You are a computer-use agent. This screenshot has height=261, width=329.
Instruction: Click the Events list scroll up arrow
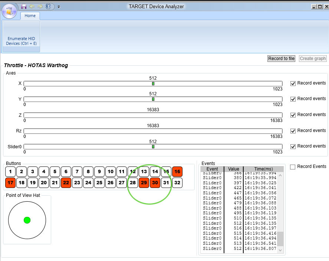[x=280, y=175]
